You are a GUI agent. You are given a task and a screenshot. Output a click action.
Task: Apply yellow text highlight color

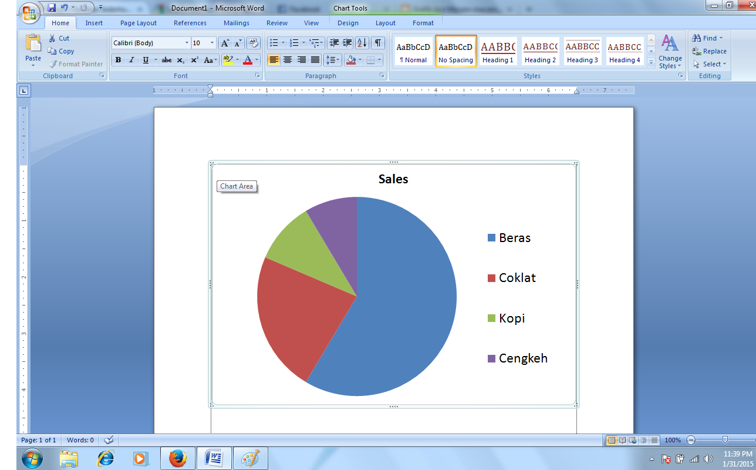pos(228,60)
